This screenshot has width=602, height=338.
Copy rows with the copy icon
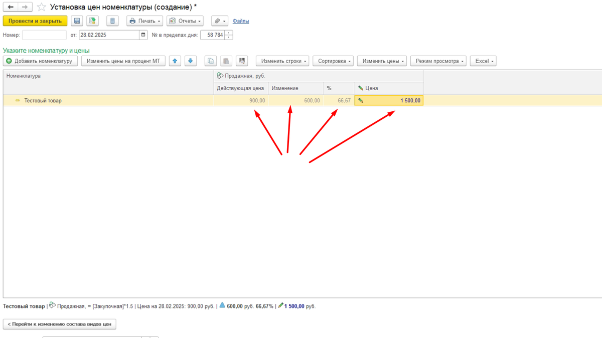click(211, 61)
